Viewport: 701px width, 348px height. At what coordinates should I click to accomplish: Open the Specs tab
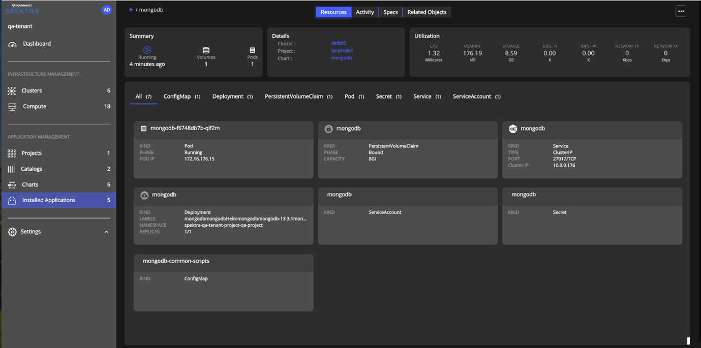point(390,12)
